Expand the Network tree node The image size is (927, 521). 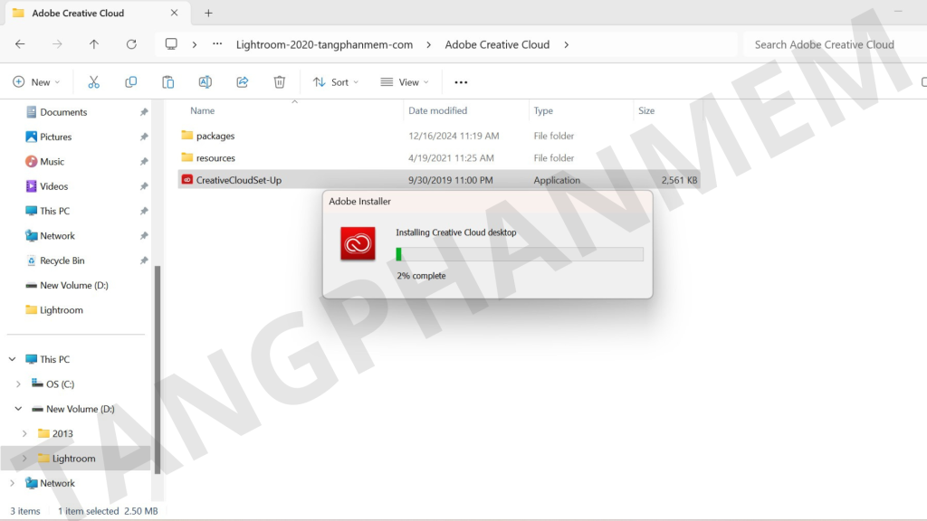point(12,483)
